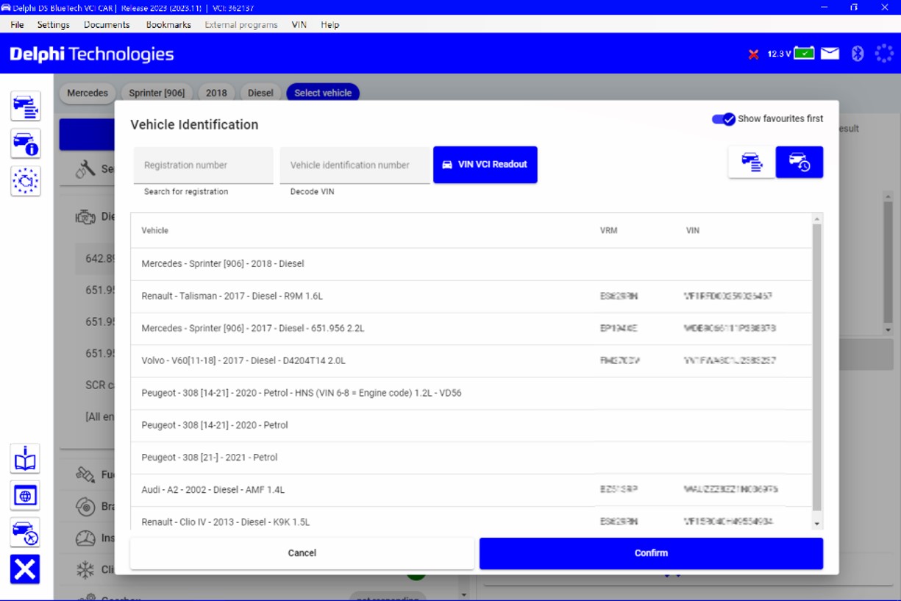Switch to vehicle history view icon in dialog
The height and width of the screenshot is (601, 901).
pyautogui.click(x=799, y=163)
